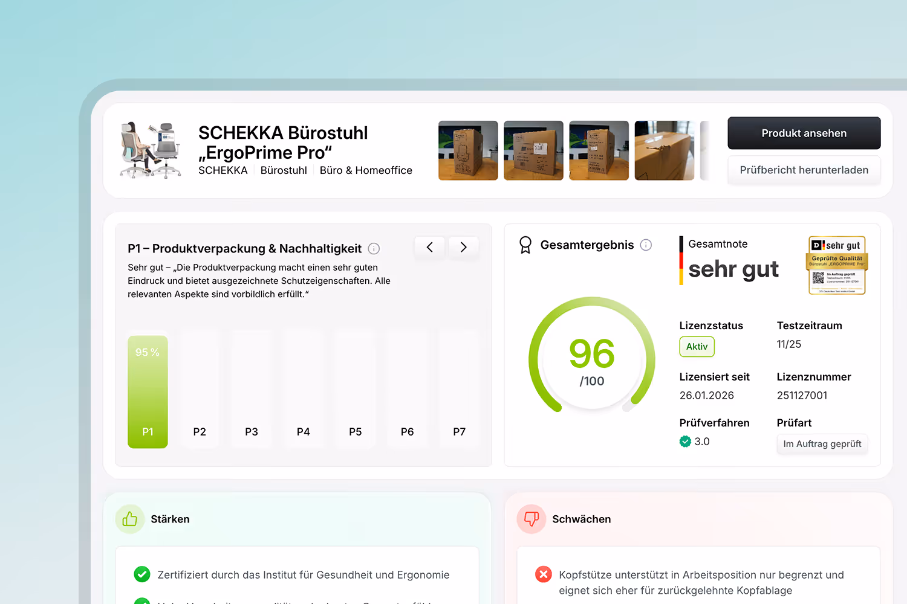This screenshot has height=604, width=907.
Task: Open the SCHEKKA chair product image
Action: [151, 150]
